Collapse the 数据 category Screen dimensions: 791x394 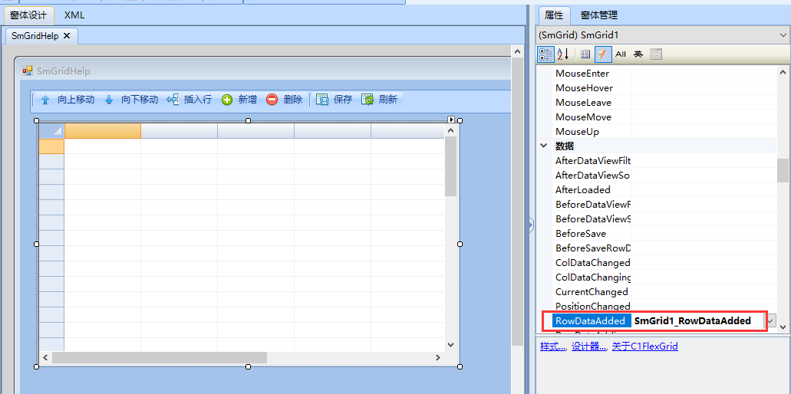click(x=544, y=146)
